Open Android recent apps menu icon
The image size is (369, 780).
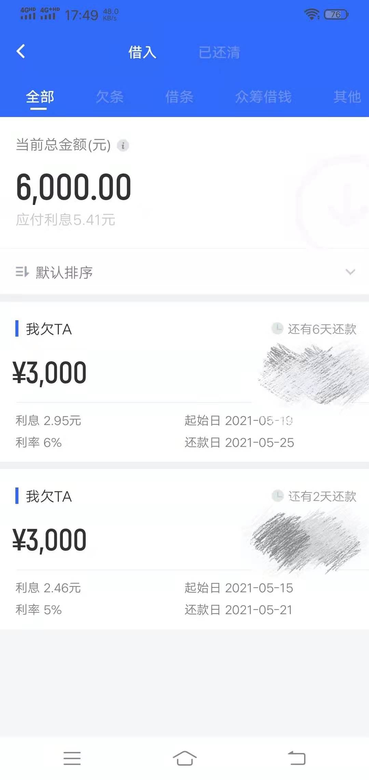click(72, 758)
